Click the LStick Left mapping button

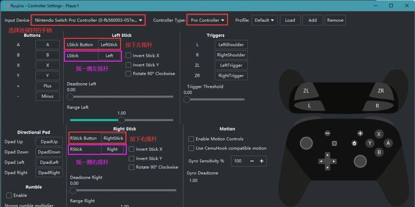click(x=109, y=56)
